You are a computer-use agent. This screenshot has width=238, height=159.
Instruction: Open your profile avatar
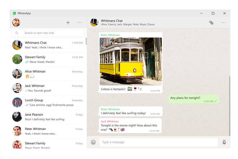[x=16, y=23]
